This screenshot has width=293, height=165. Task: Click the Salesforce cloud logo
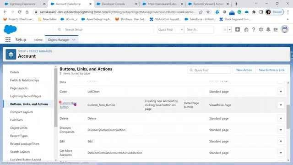pyautogui.click(x=10, y=29)
